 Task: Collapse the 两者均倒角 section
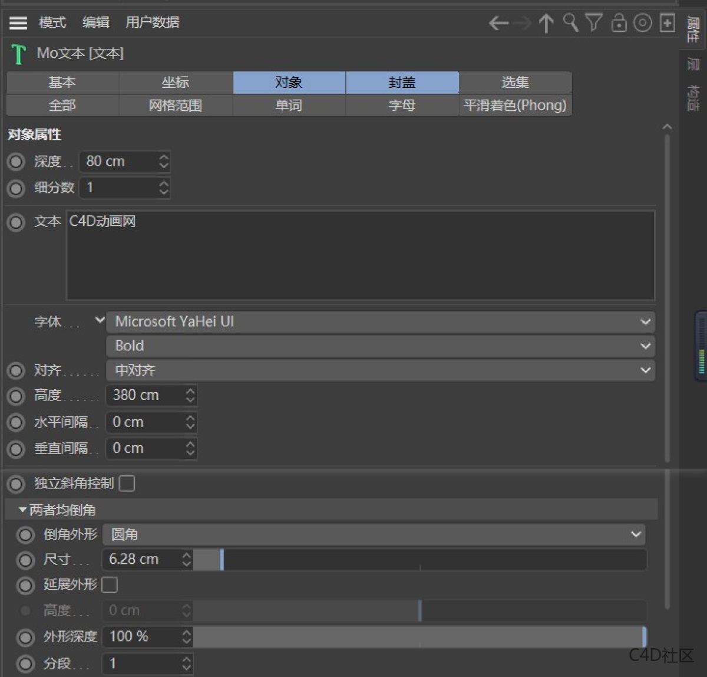tap(24, 510)
